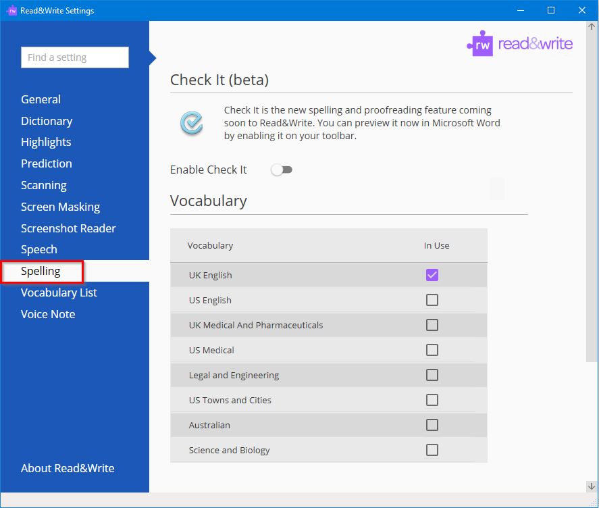Check the US English vocabulary box
Screen dimensions: 599x508
[x=432, y=300]
